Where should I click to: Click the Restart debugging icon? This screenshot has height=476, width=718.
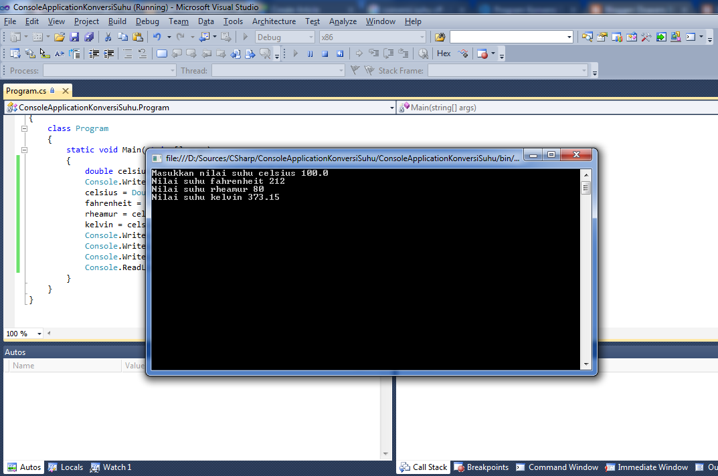point(340,53)
